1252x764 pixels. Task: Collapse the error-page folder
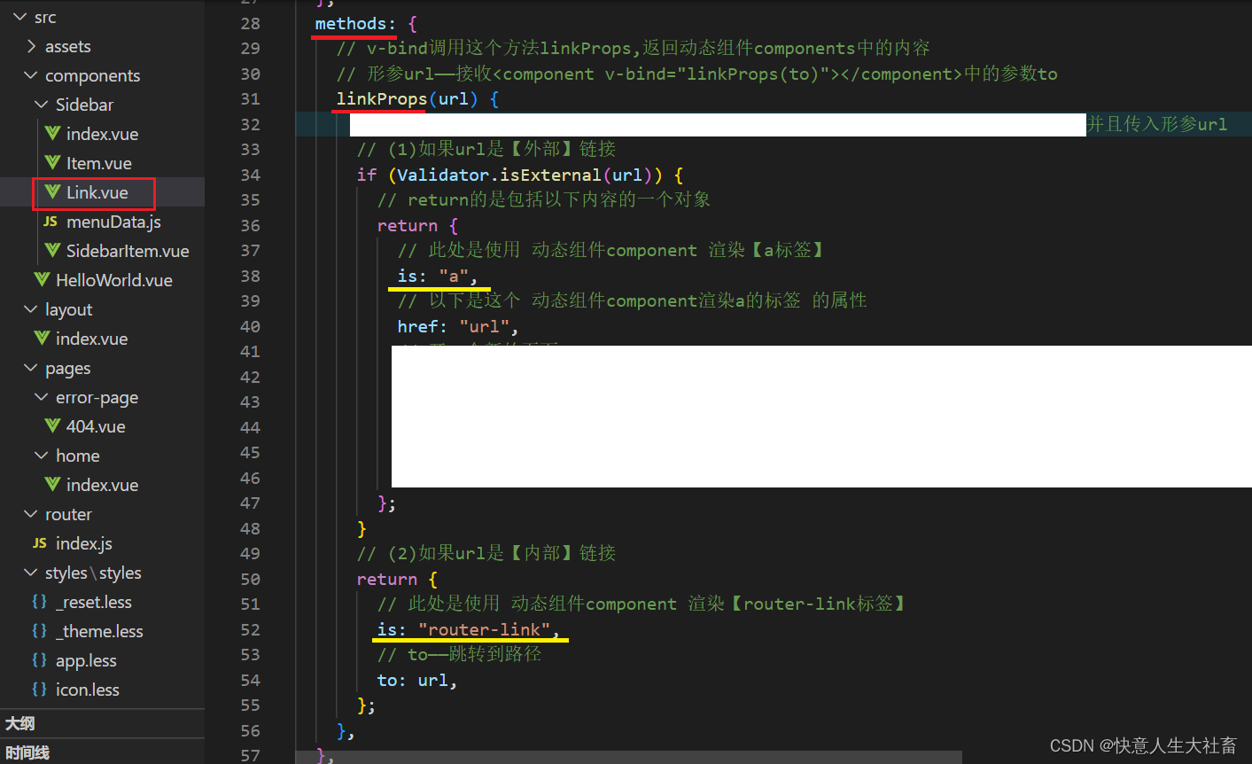[x=41, y=397]
